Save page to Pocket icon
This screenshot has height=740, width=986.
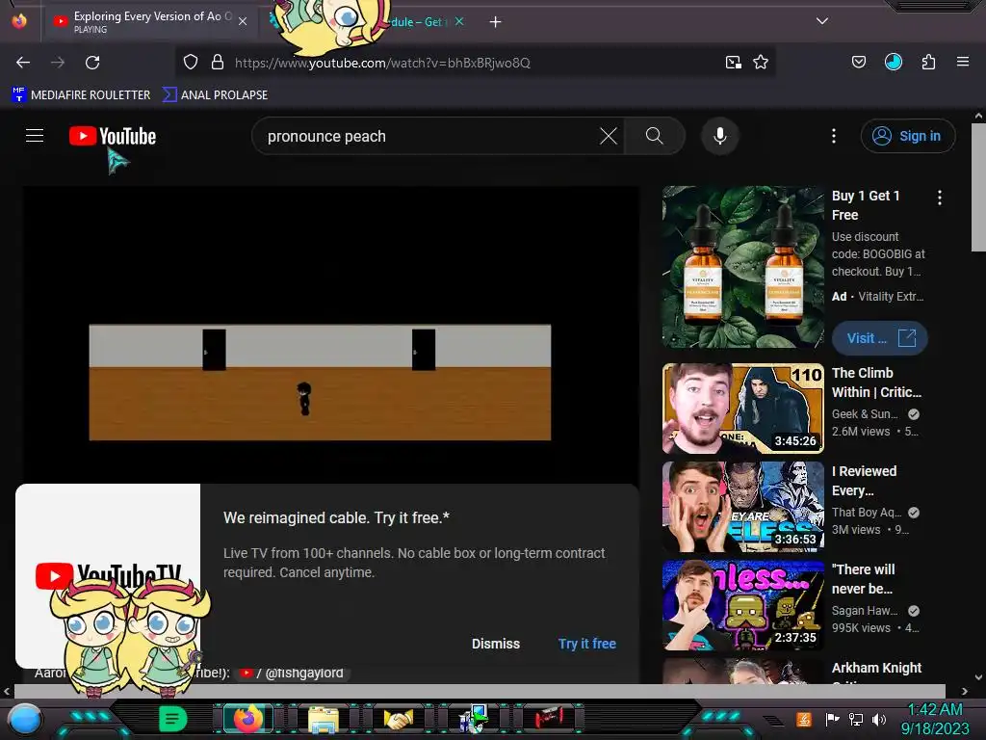pyautogui.click(x=858, y=63)
